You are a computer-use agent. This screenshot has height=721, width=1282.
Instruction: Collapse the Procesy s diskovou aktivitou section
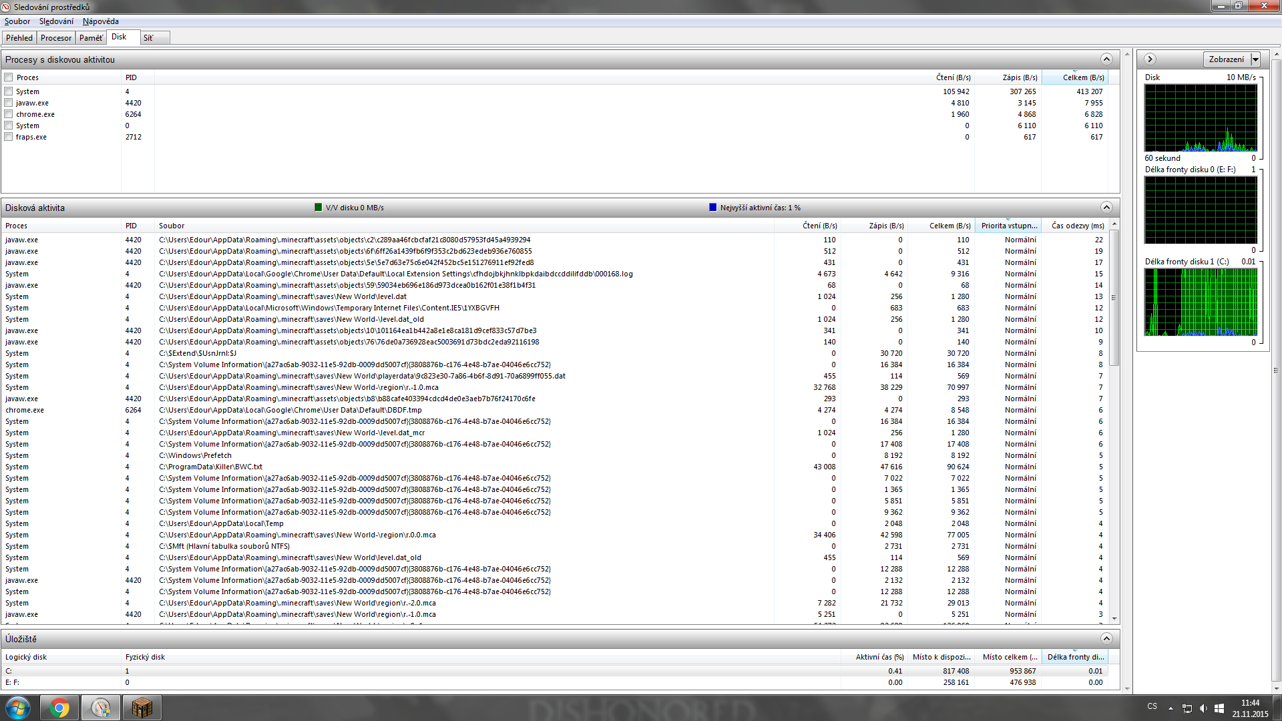tap(1106, 59)
